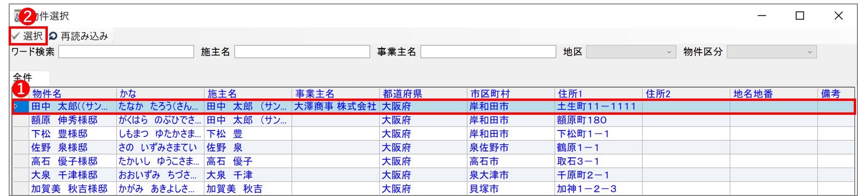The height and width of the screenshot is (196, 858).
Task: Click the 再読み込み reload icon
Action: 53,36
